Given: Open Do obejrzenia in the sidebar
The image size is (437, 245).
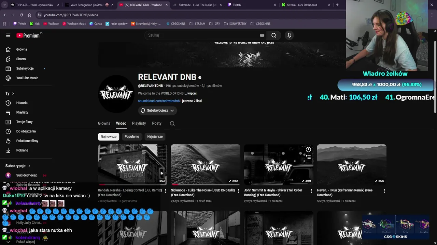Looking at the screenshot, I should tap(26, 131).
